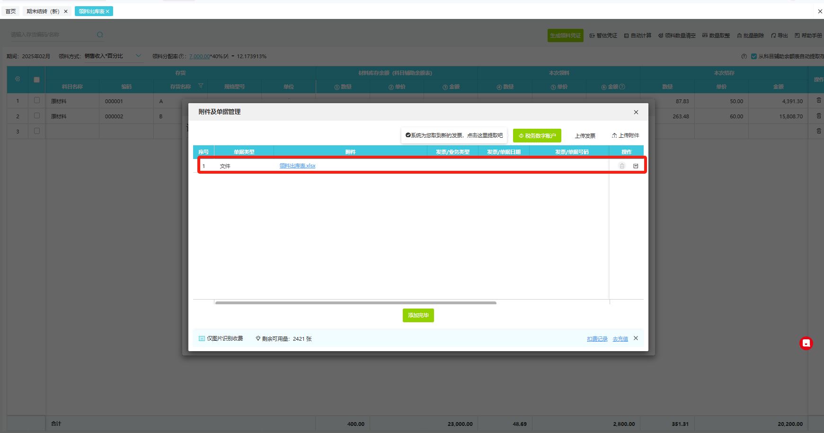Click 暂估凭证 in the toolbar
824x433 pixels.
[x=603, y=35]
